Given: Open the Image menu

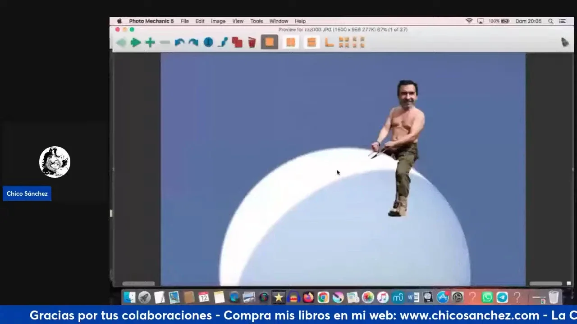Looking at the screenshot, I should 218,21.
